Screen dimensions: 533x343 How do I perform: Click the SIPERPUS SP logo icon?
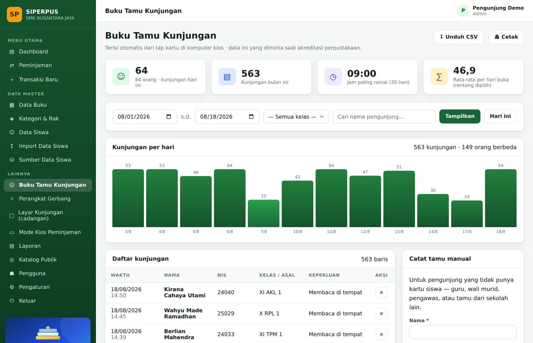(14, 14)
